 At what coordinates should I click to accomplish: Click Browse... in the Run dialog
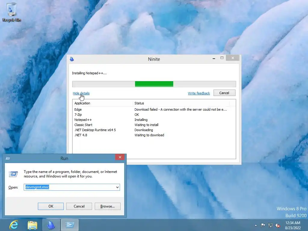click(107, 206)
